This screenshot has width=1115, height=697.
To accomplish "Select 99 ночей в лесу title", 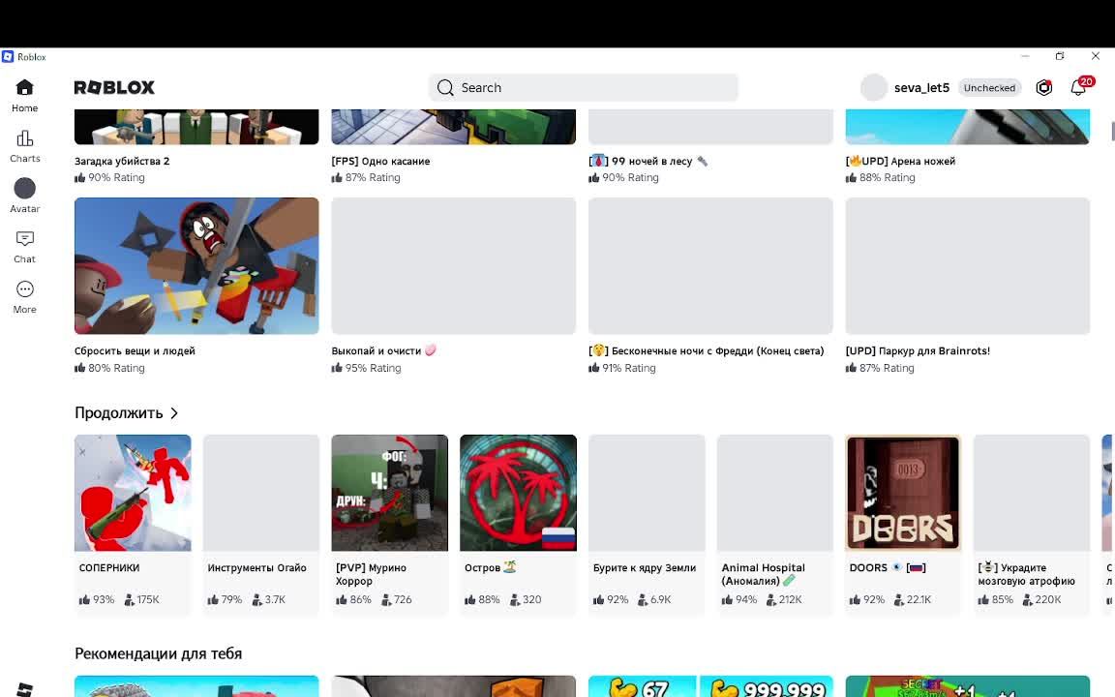I will tap(648, 161).
